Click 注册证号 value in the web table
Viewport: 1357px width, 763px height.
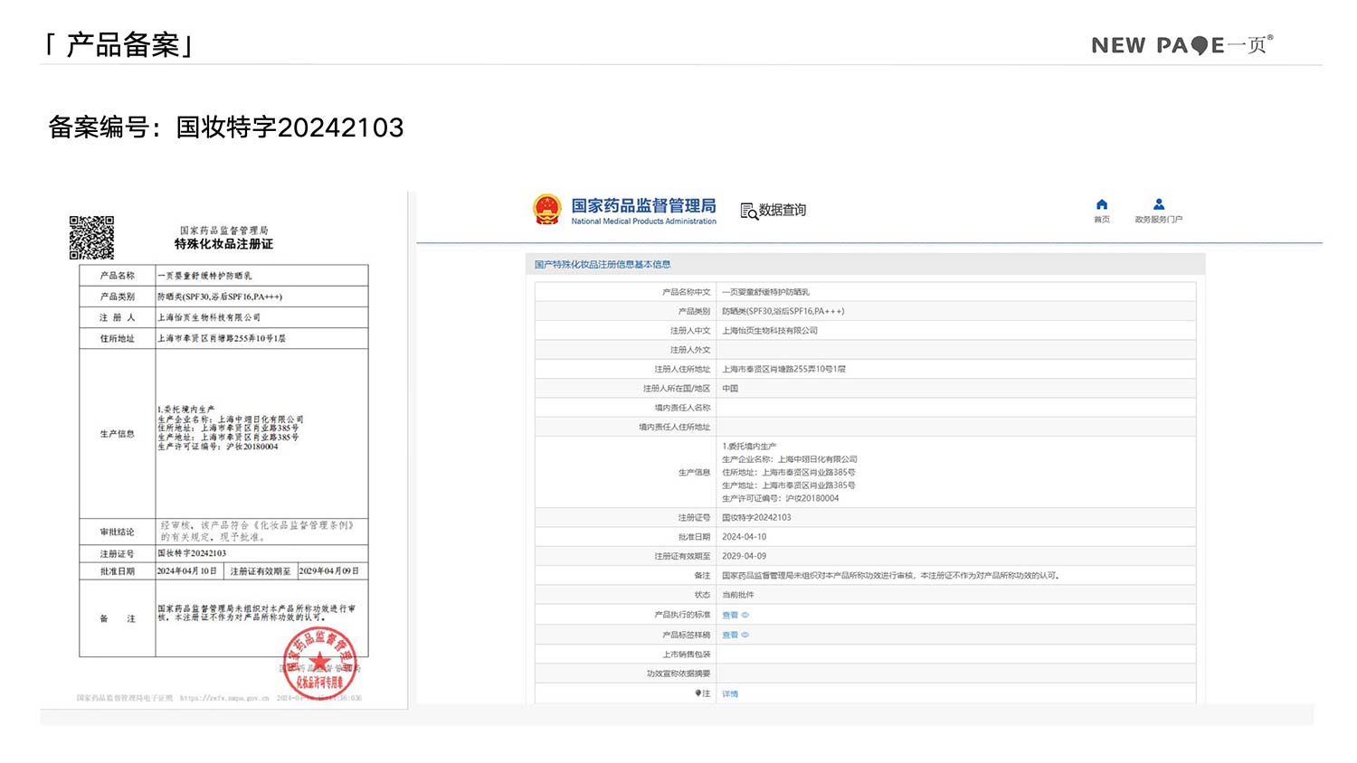[756, 518]
